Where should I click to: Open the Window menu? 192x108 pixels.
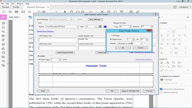click(x=20, y=4)
